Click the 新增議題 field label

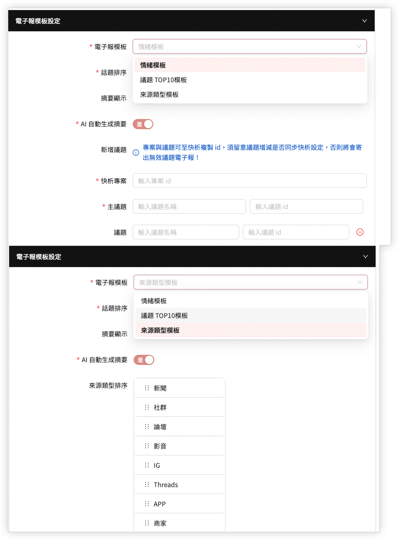[113, 150]
